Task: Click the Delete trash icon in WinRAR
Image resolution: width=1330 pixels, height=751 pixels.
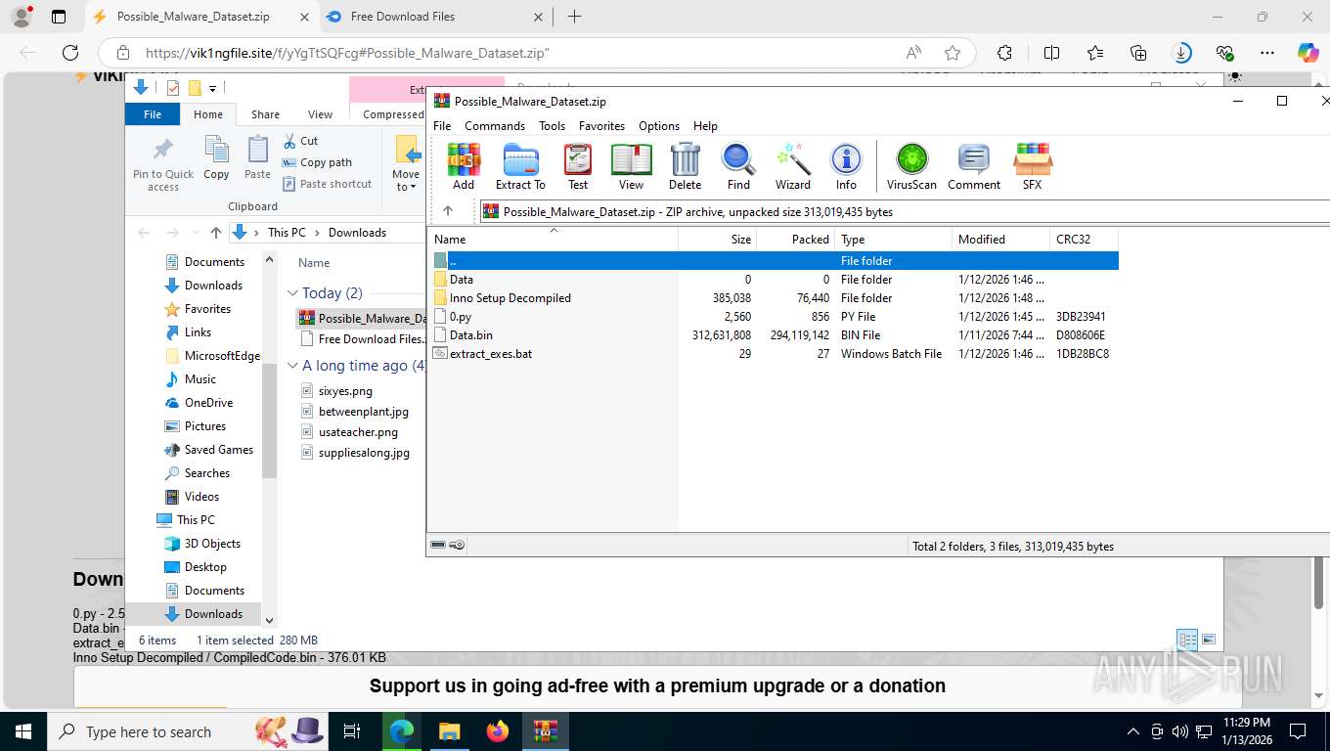Action: (685, 165)
